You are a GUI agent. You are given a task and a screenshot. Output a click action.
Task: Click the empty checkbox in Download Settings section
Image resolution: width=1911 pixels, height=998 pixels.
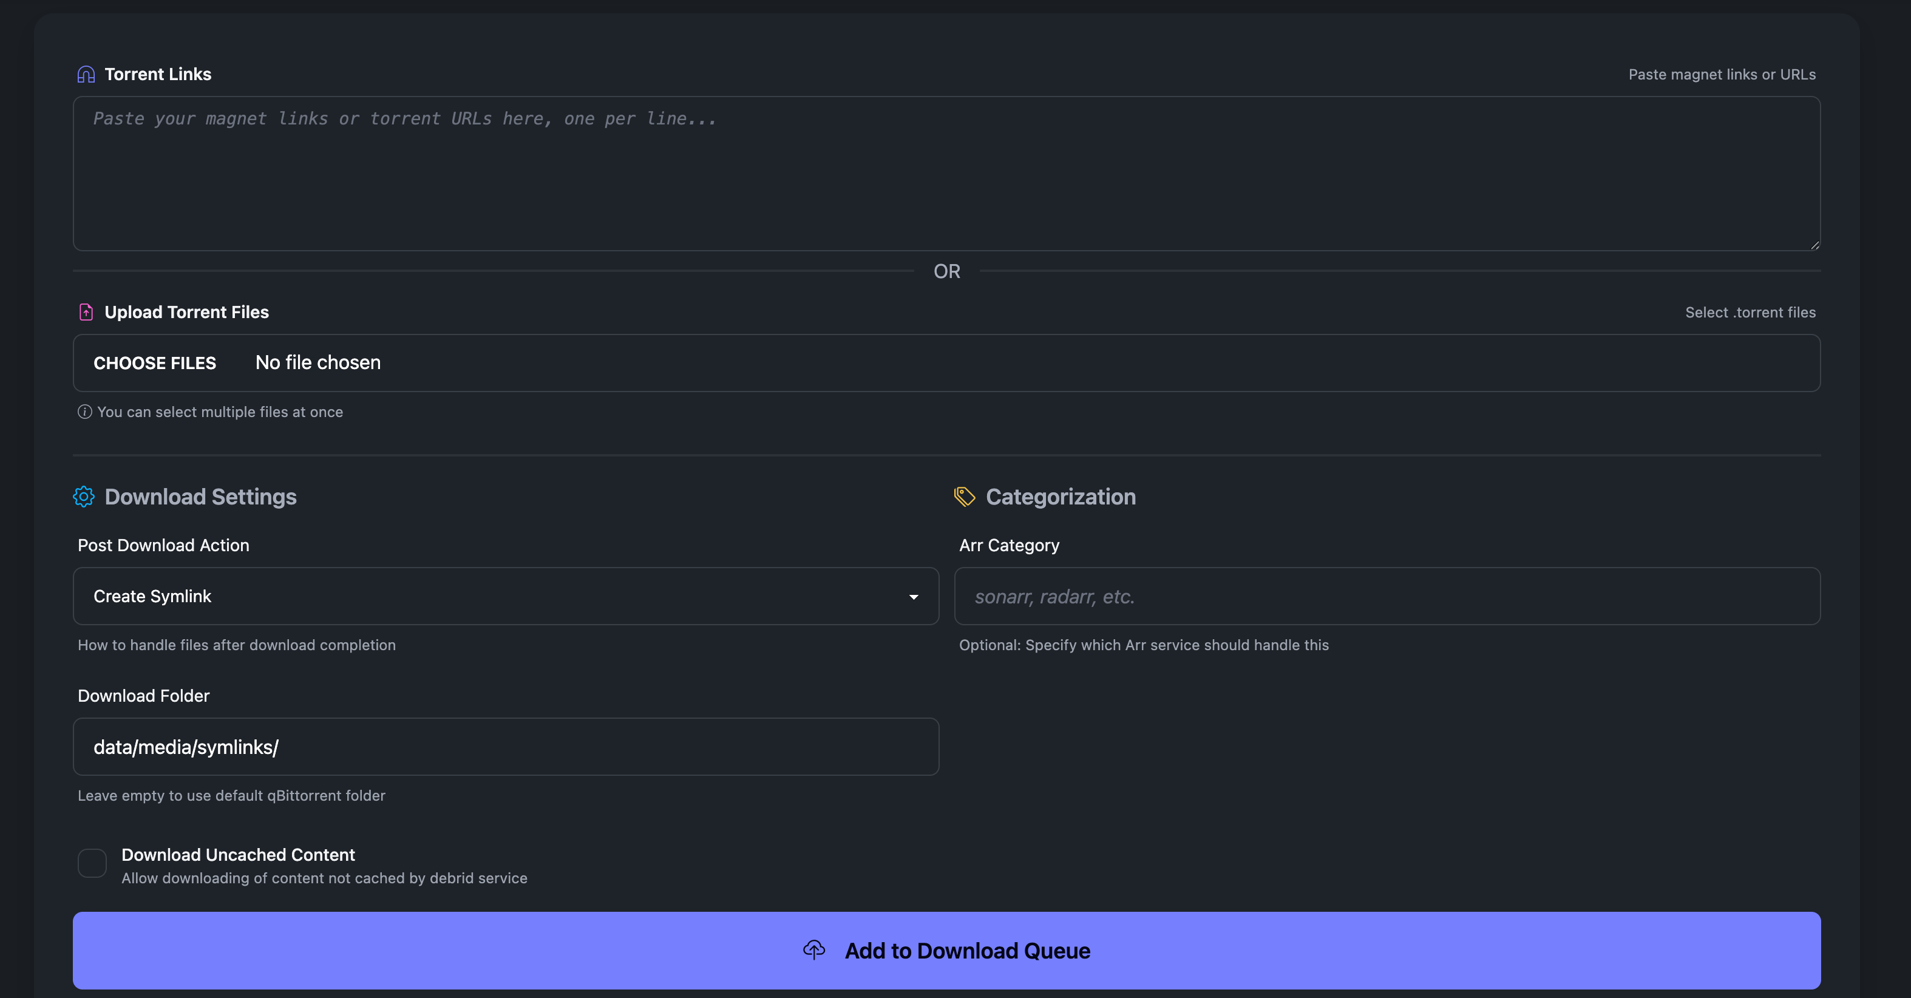pos(92,863)
